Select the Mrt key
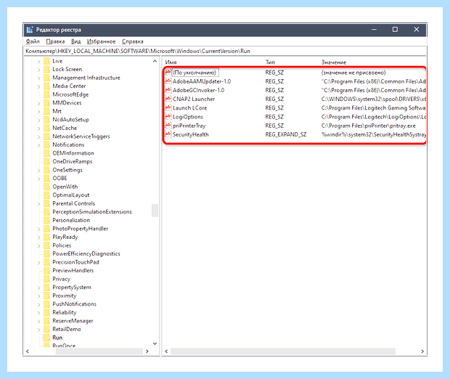This screenshot has height=379, width=450. [57, 111]
